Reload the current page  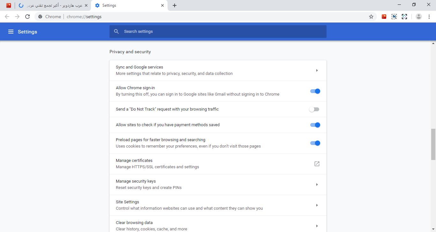coord(27,17)
